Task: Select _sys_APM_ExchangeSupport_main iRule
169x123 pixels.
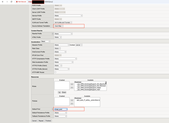Action: point(88,90)
